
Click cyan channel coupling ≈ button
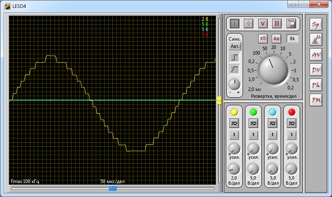(x=273, y=124)
